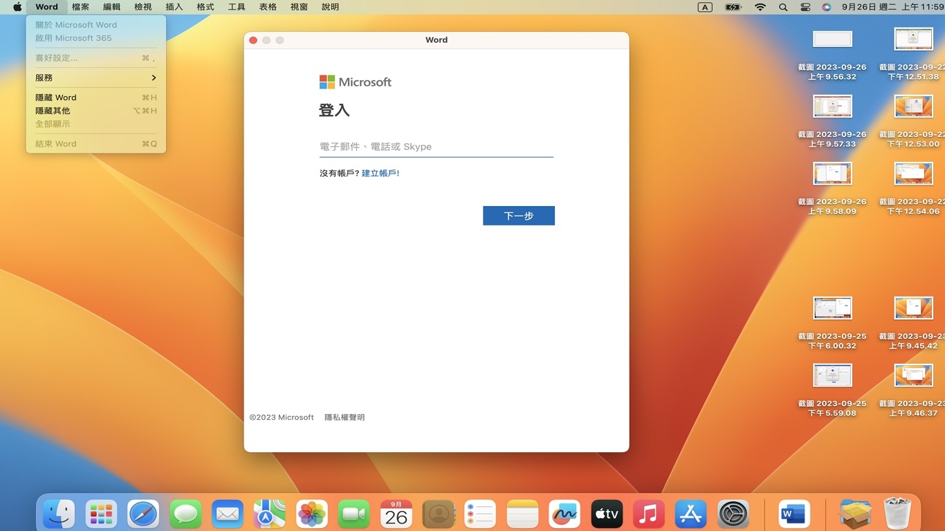This screenshot has width=945, height=531.
Task: Click the Word menu title
Action: pyautogui.click(x=46, y=7)
